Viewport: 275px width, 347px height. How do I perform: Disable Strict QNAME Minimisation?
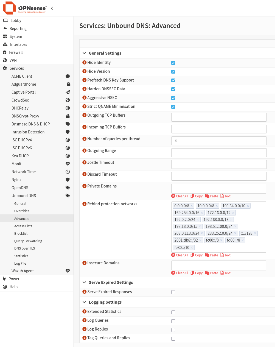coord(173,107)
